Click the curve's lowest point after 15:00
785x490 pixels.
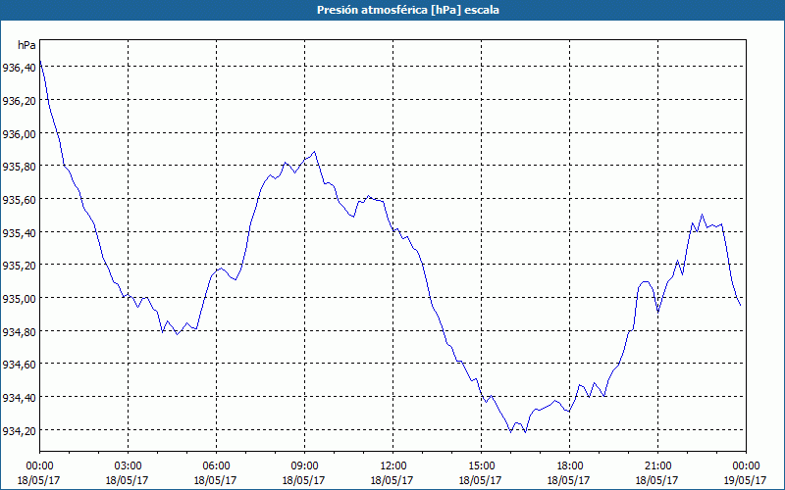(510, 431)
